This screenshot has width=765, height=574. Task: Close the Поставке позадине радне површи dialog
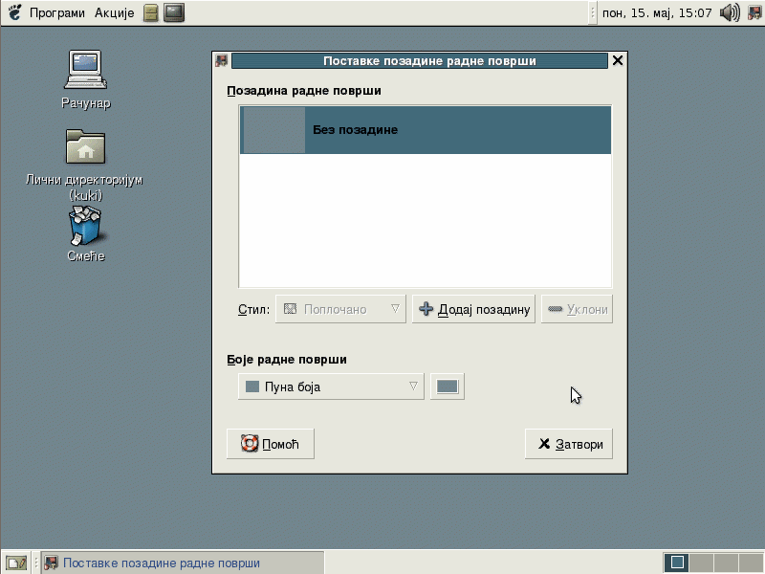[x=618, y=60]
